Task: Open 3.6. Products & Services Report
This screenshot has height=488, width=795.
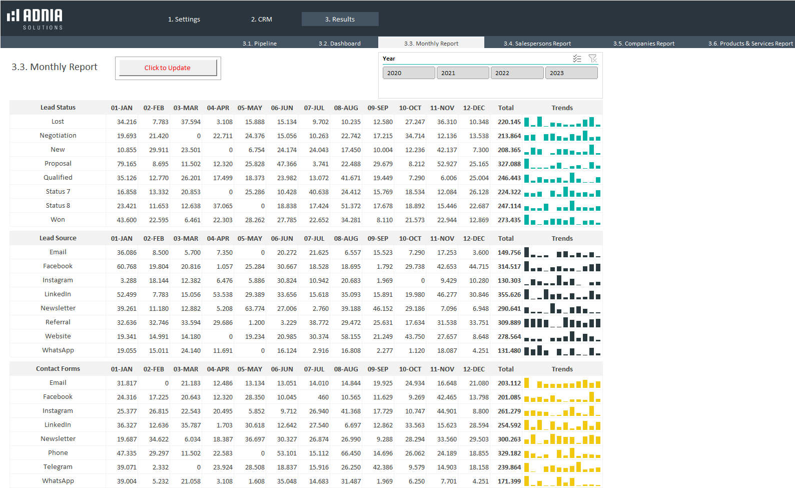Action: [x=750, y=44]
